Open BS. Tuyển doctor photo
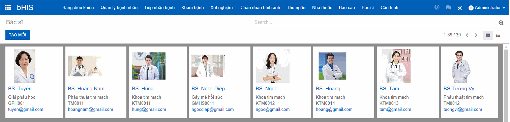This screenshot has height=122, width=510. [x=25, y=66]
